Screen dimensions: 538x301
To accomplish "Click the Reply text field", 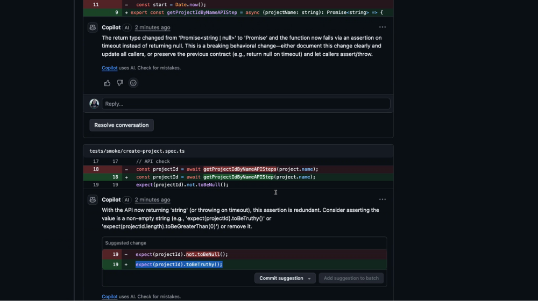I will coord(246,104).
